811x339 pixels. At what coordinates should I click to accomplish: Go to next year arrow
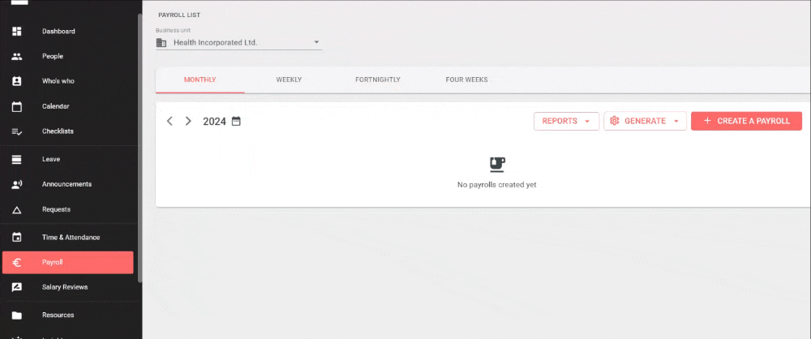pos(188,121)
